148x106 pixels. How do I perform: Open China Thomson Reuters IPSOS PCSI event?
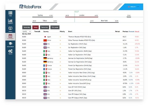(82, 40)
